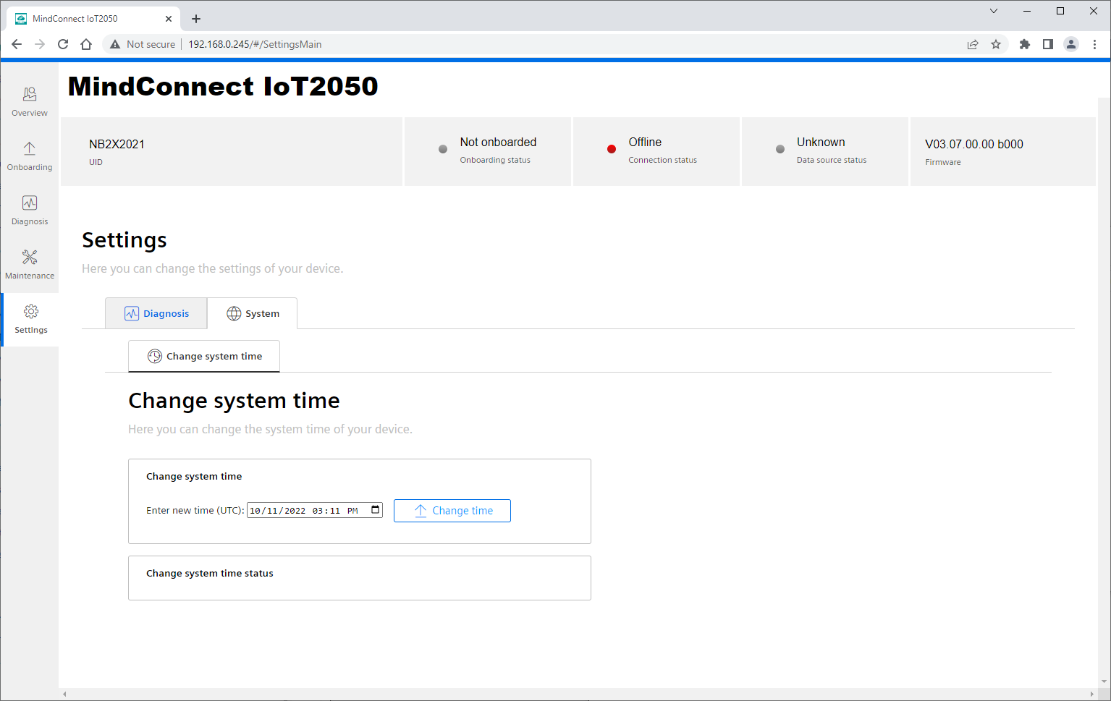Open the Overview sidebar section
The width and height of the screenshot is (1111, 701).
pyautogui.click(x=30, y=102)
